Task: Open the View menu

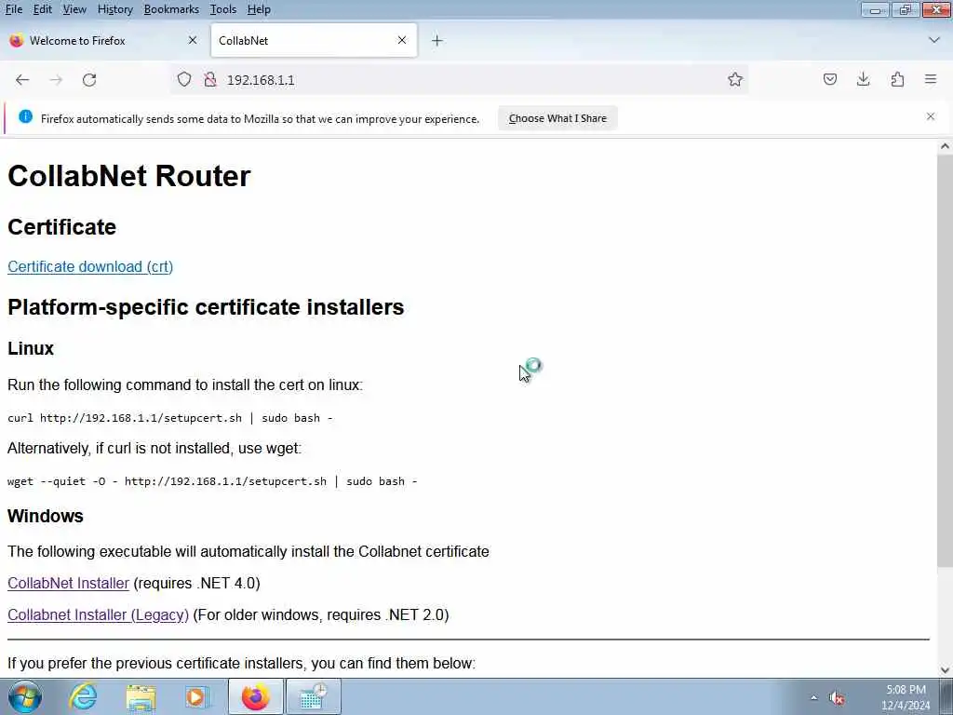Action: (74, 9)
